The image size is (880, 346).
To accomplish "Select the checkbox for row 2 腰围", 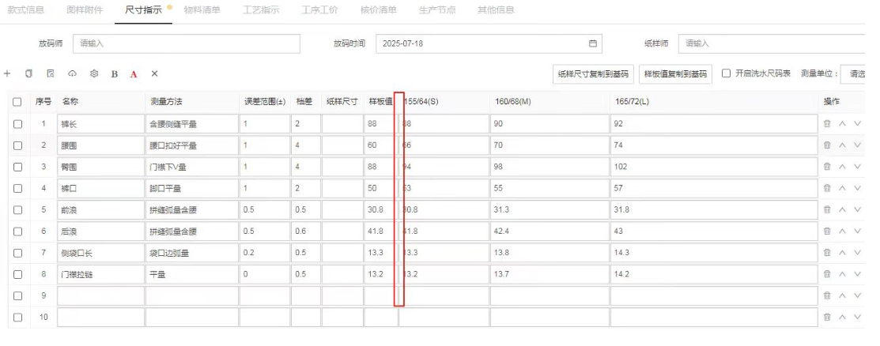I will [x=17, y=145].
